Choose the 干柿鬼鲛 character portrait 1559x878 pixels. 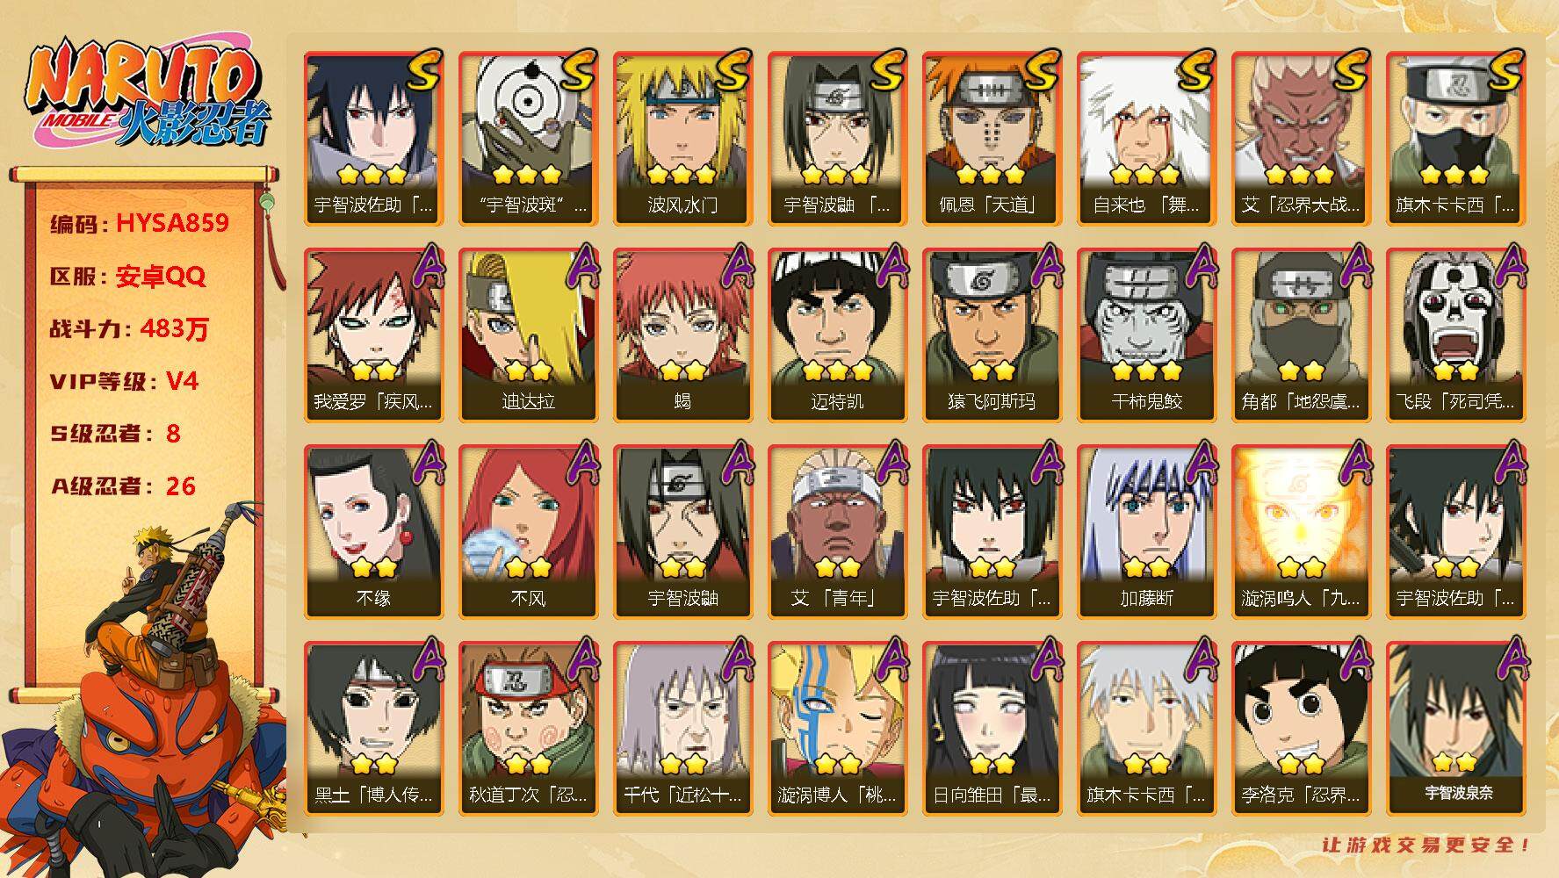(1146, 335)
